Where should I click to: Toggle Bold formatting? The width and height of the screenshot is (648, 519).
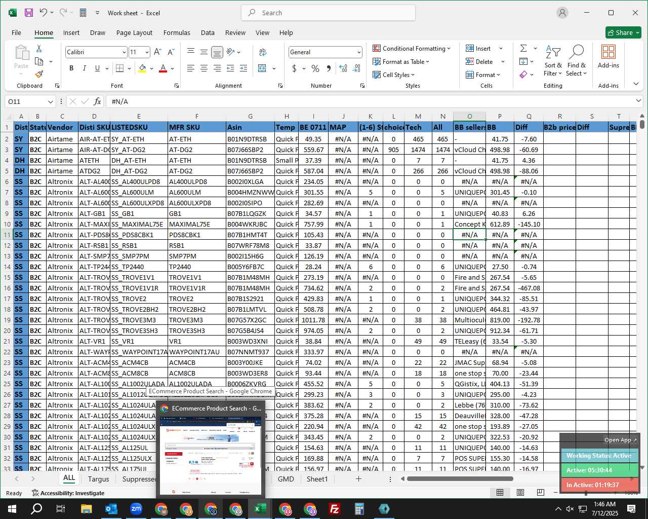coord(71,68)
